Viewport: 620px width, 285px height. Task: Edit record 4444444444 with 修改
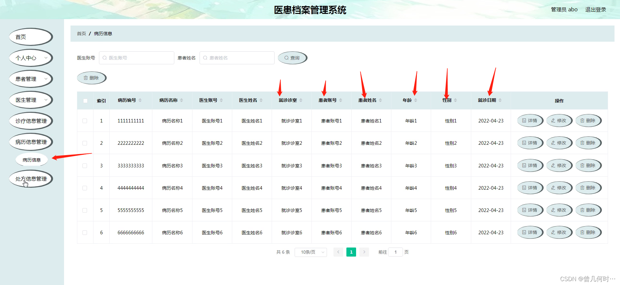[559, 188]
